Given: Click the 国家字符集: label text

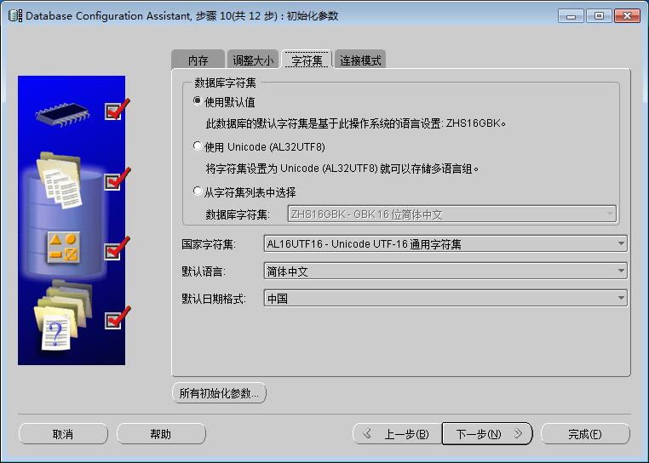Looking at the screenshot, I should (x=208, y=244).
